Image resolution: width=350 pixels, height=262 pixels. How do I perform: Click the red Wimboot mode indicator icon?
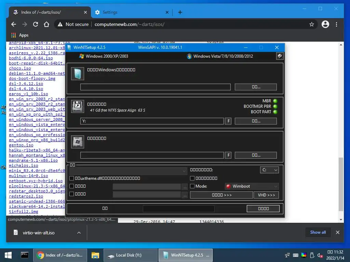coord(228,186)
